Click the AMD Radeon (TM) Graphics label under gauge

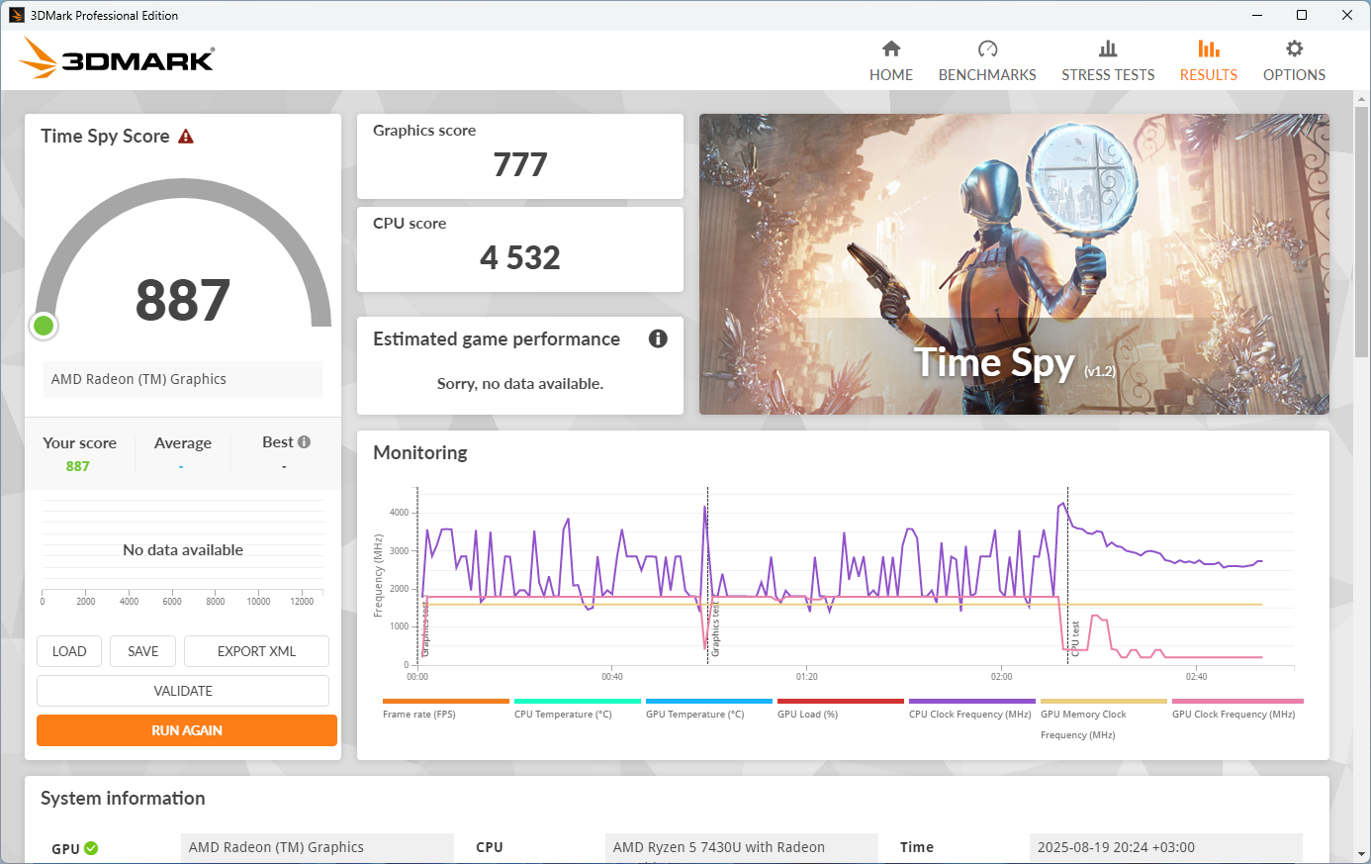point(183,379)
